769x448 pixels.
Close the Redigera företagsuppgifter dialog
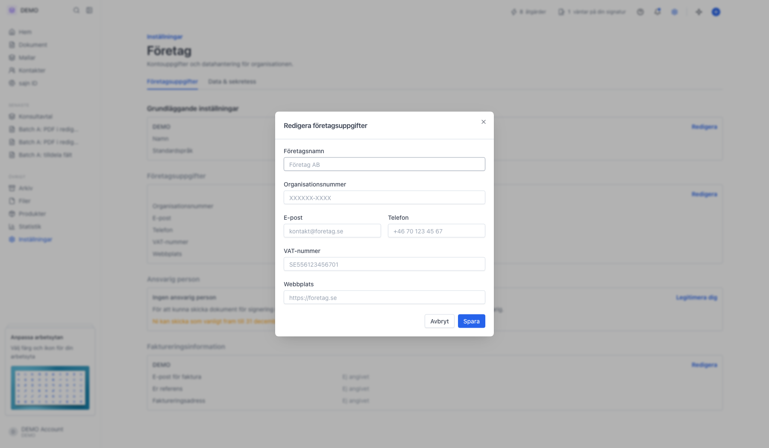click(x=484, y=122)
